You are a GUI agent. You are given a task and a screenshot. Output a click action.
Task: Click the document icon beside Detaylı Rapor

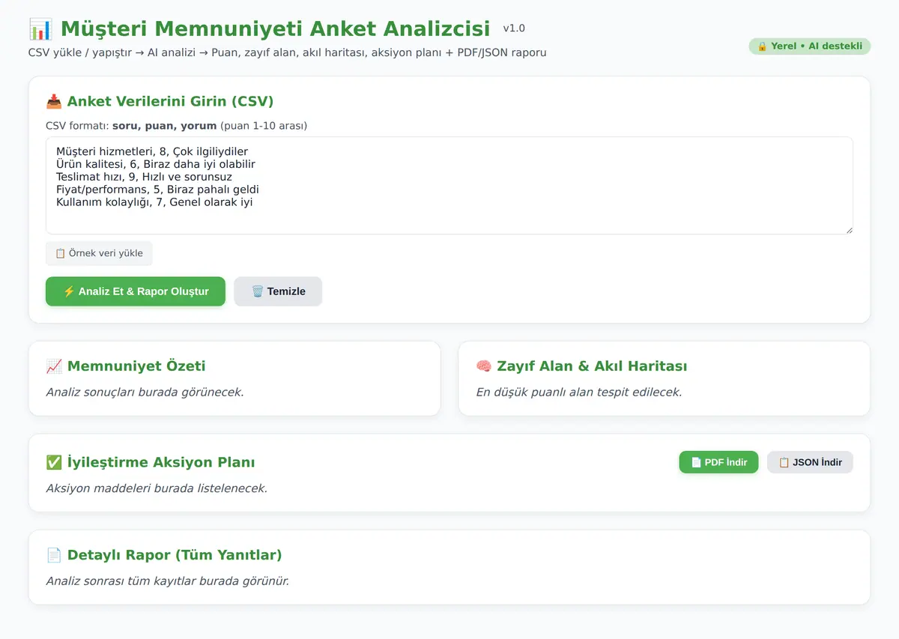click(x=54, y=555)
